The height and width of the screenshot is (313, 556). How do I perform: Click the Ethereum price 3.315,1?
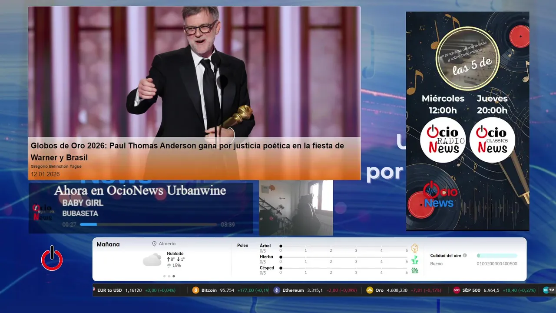[x=315, y=290]
